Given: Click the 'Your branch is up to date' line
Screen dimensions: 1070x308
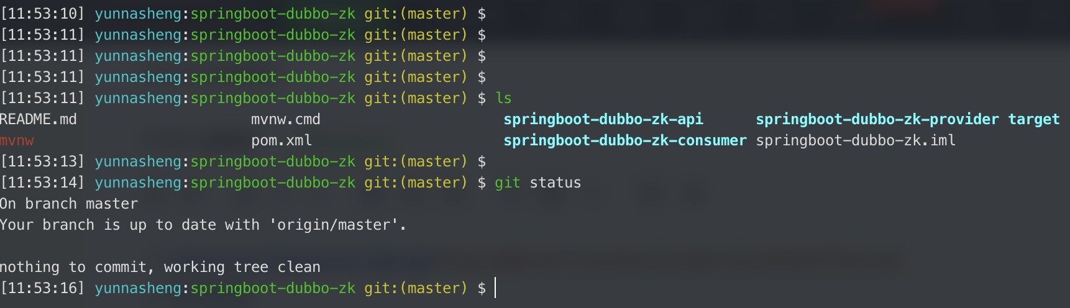Looking at the screenshot, I should pyautogui.click(x=203, y=225).
